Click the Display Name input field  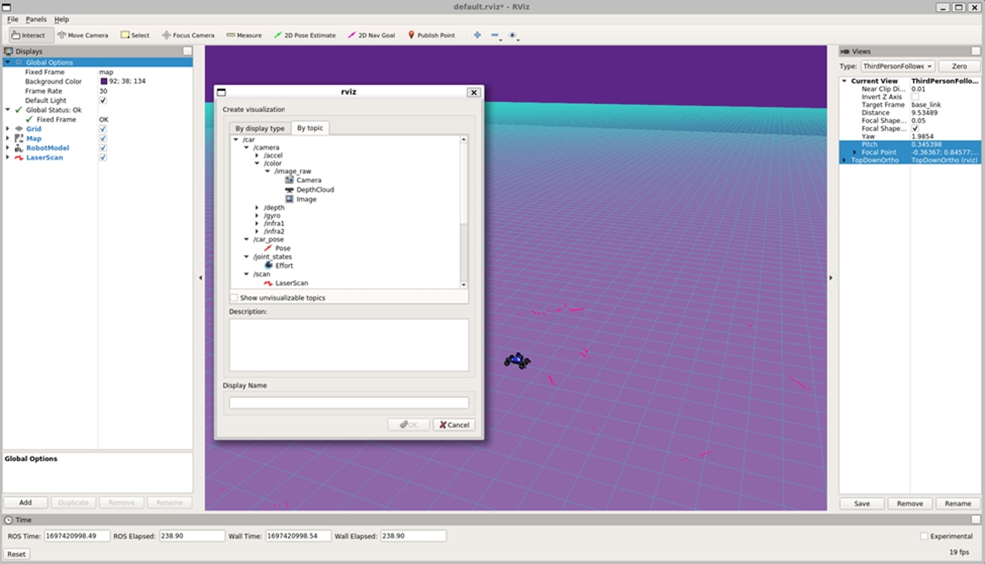pyautogui.click(x=348, y=403)
